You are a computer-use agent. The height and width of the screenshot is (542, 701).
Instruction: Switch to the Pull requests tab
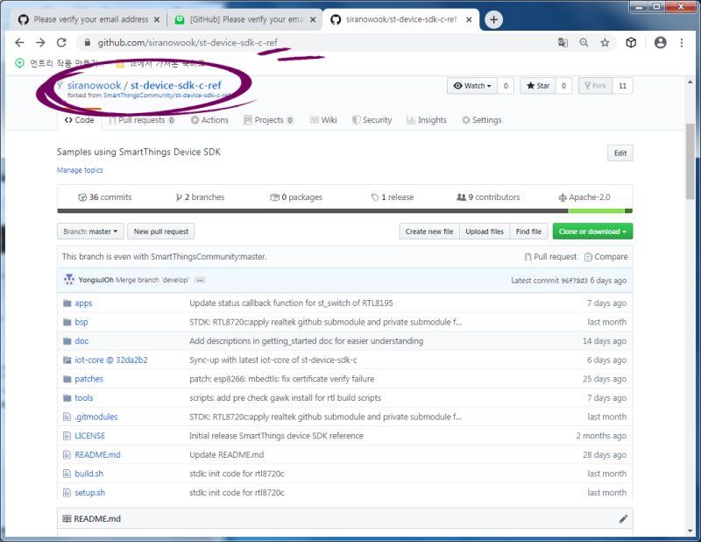(x=141, y=120)
